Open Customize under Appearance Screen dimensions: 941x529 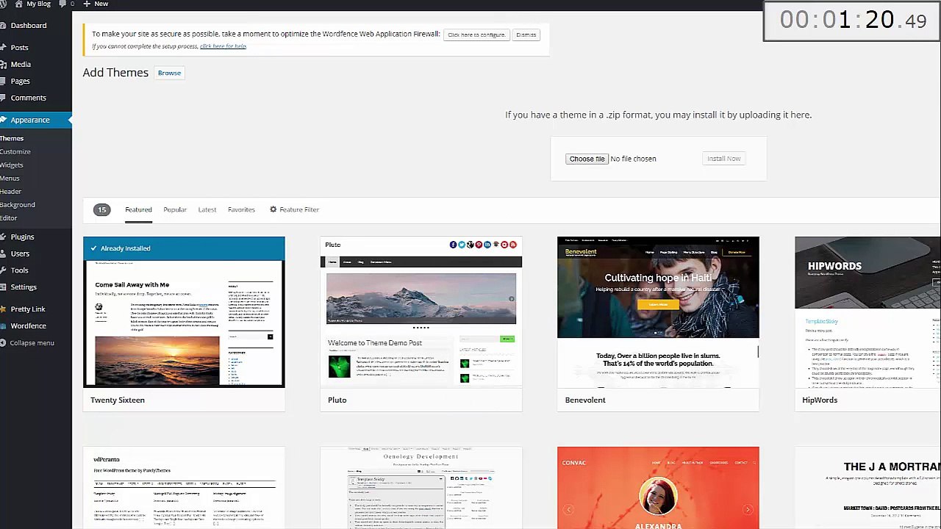click(x=15, y=151)
